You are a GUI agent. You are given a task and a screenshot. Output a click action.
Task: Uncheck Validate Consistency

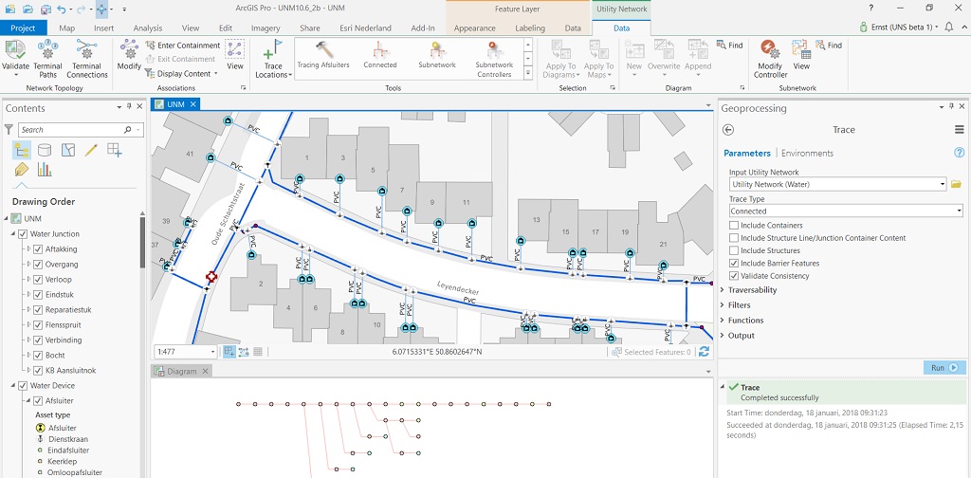pyautogui.click(x=734, y=276)
